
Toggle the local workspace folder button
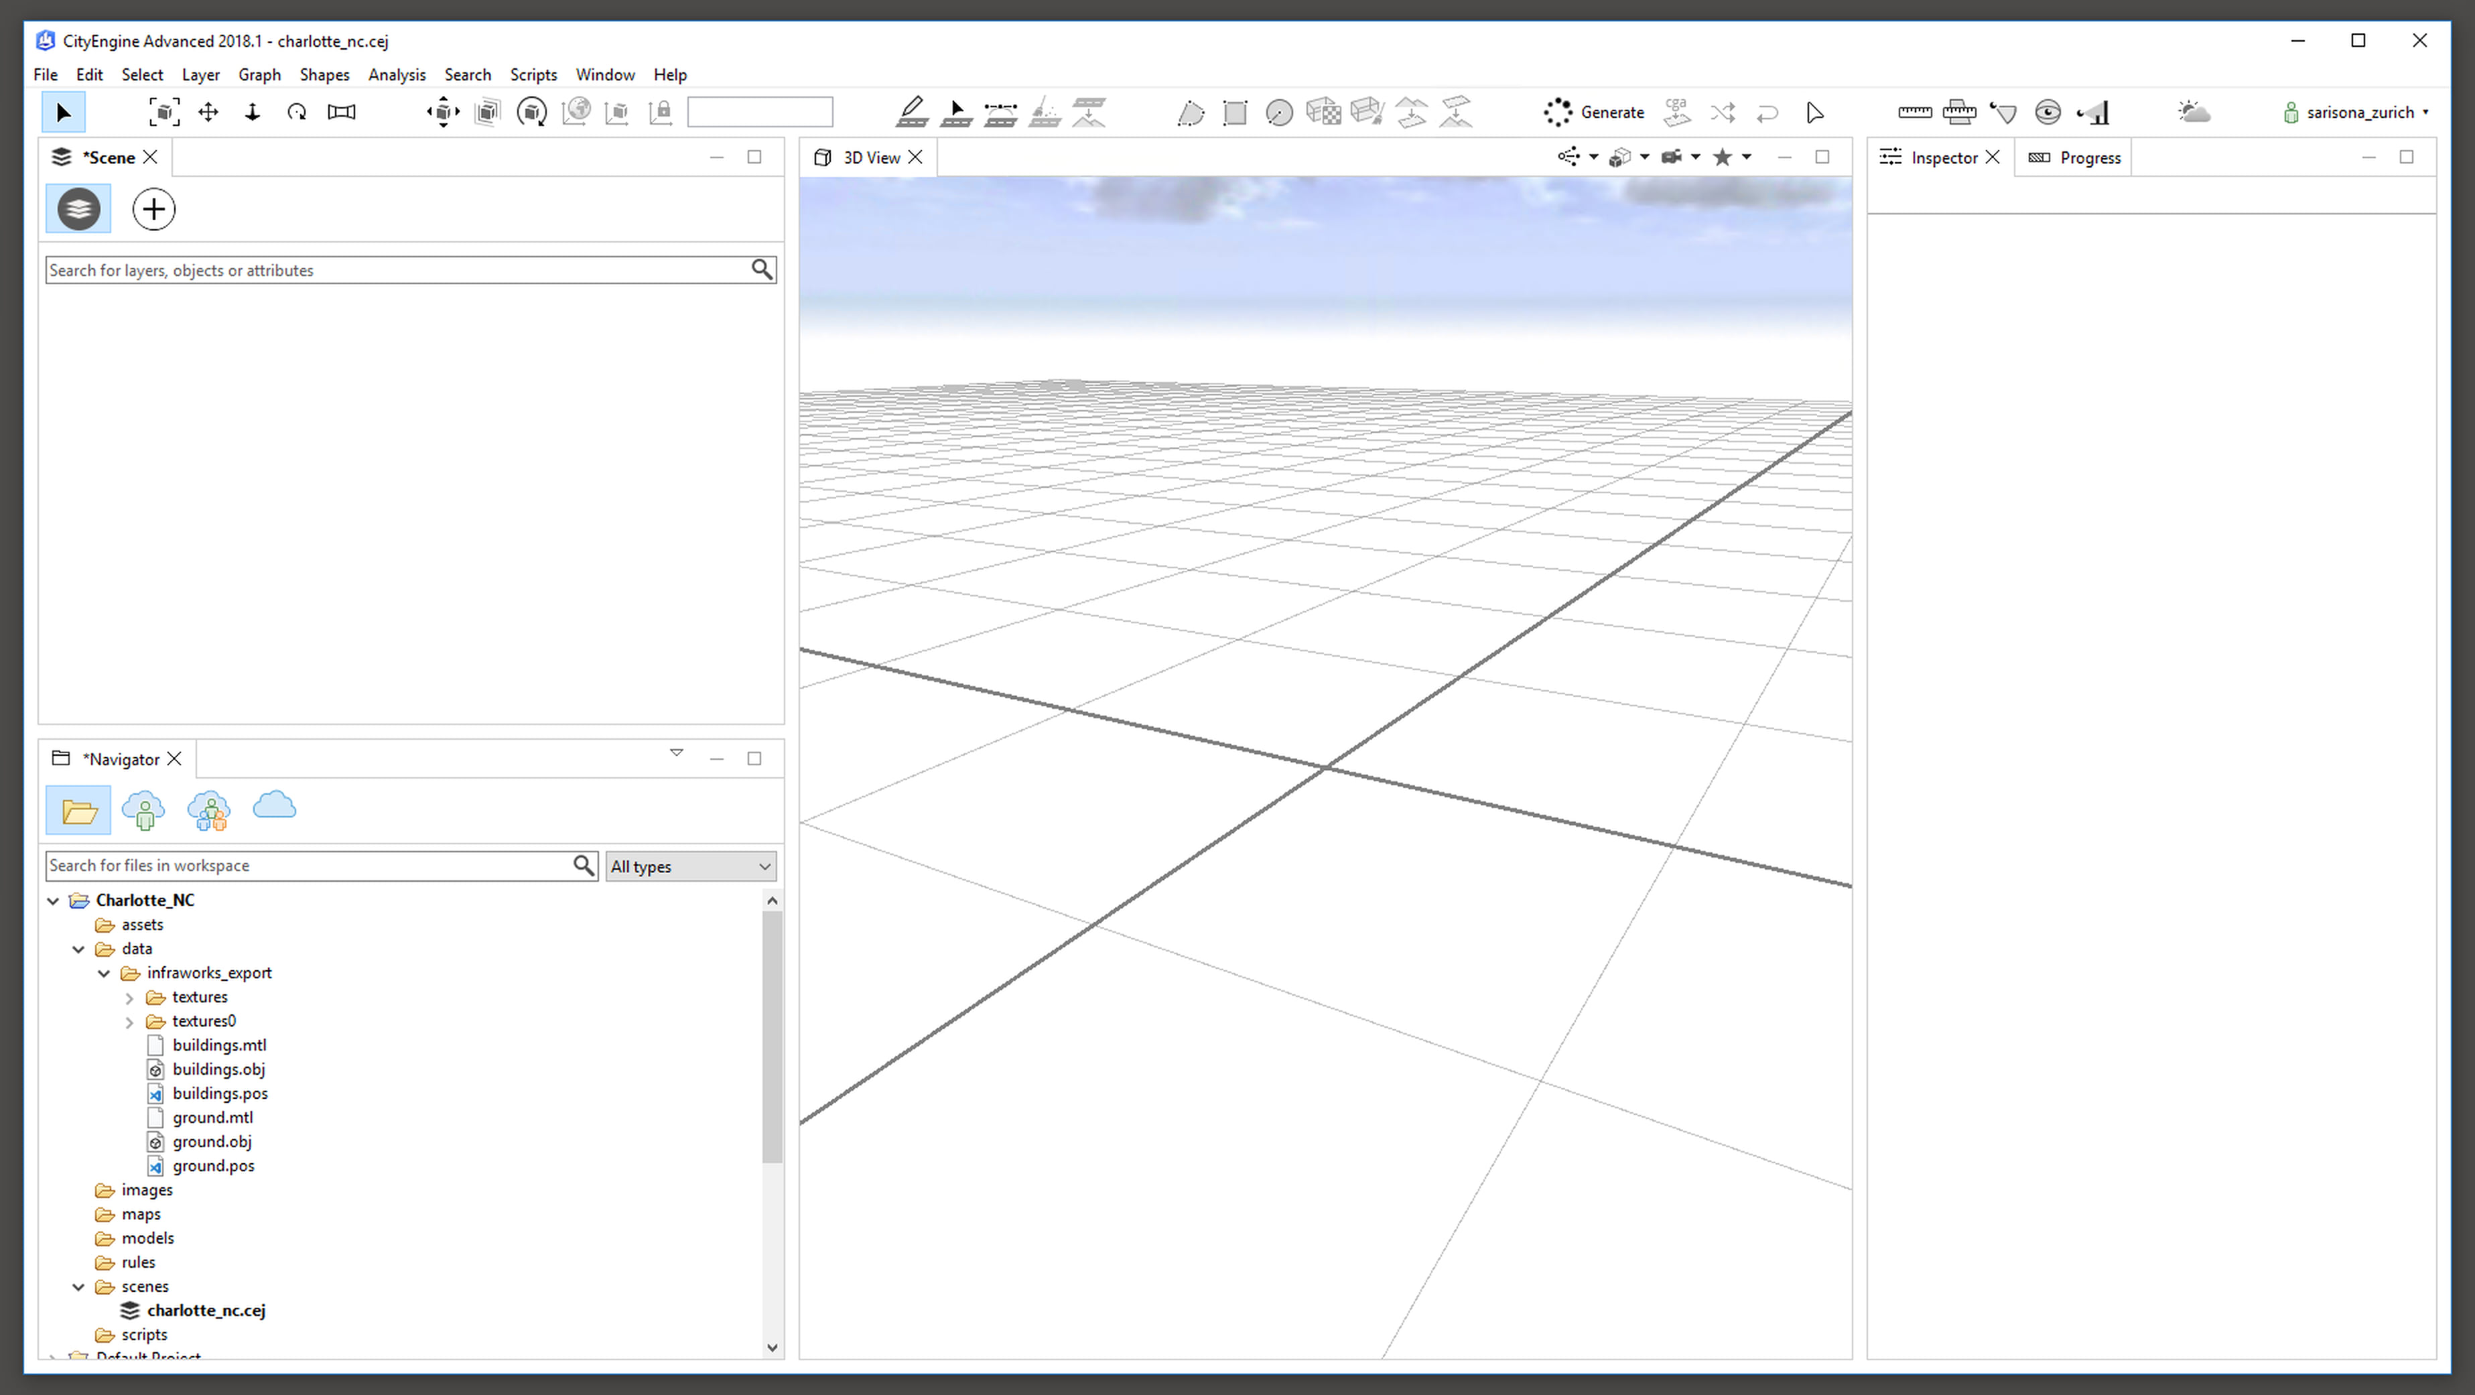coord(79,811)
